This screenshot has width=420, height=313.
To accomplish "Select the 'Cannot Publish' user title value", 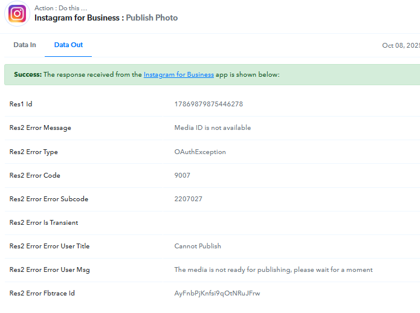I will pyautogui.click(x=198, y=246).
